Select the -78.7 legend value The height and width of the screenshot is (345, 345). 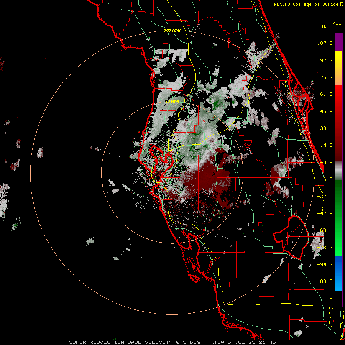pyautogui.click(x=325, y=248)
